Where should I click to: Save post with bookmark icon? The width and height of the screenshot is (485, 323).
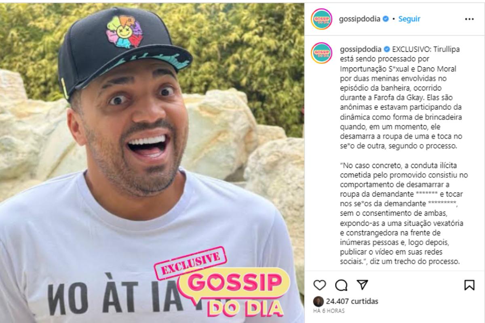pyautogui.click(x=469, y=285)
